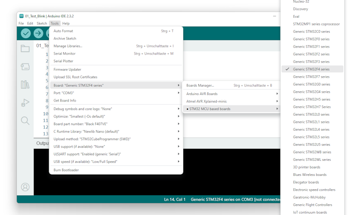This screenshot has width=352, height=215.
Task: Expand USB support submenu
Action: pyautogui.click(x=116, y=147)
